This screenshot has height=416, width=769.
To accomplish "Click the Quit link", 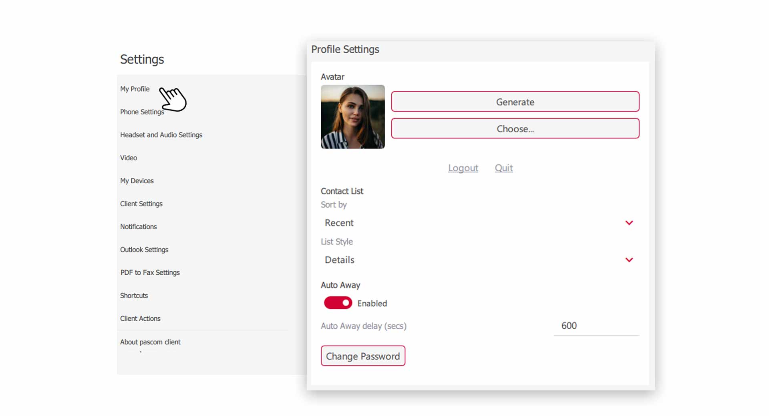I will pyautogui.click(x=504, y=168).
